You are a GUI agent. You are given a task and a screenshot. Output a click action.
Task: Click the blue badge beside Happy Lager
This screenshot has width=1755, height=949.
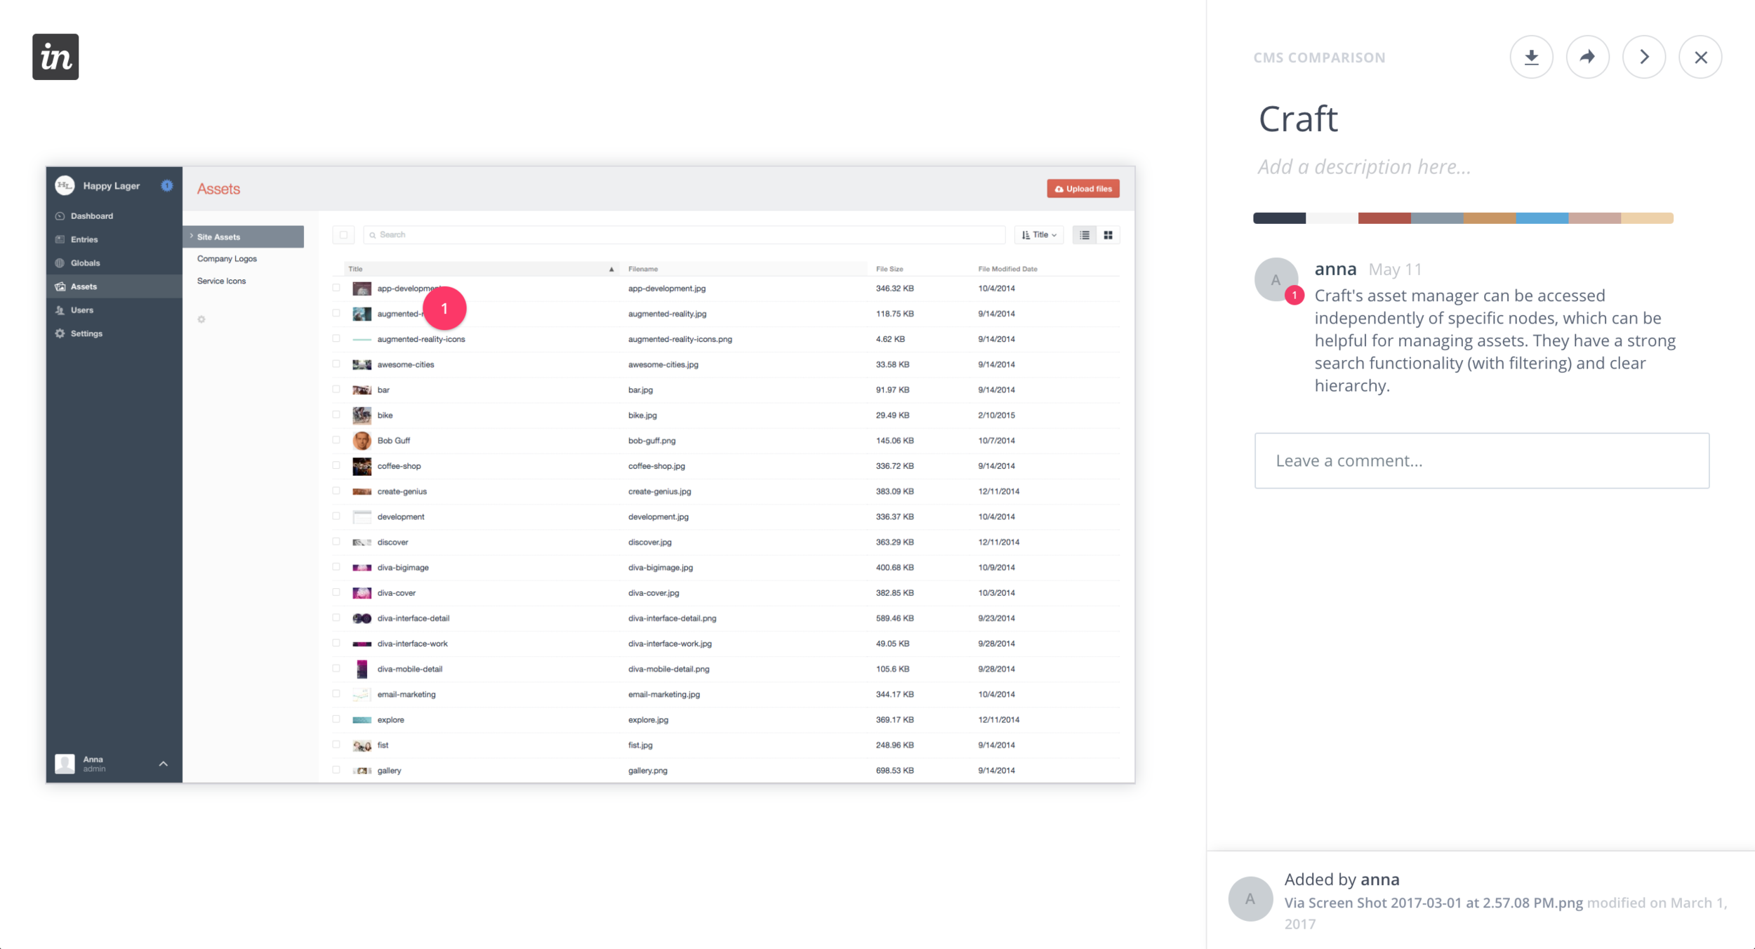tap(167, 185)
